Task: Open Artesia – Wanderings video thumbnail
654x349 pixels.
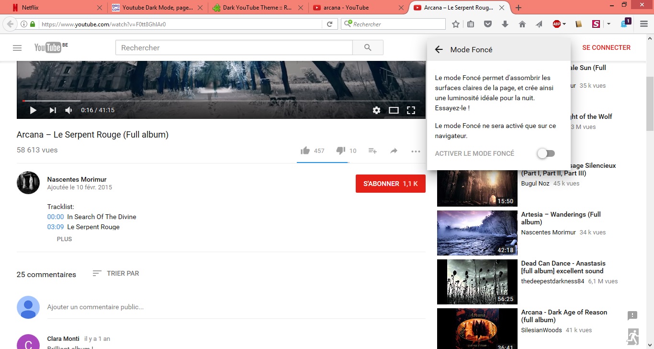Action: pos(477,233)
